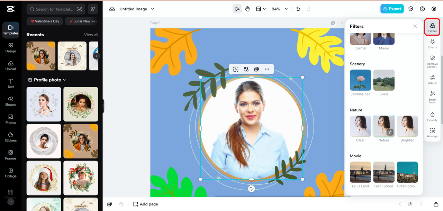This screenshot has height=211, width=443.
Task: Select the Remove background tool
Action: [432, 61]
